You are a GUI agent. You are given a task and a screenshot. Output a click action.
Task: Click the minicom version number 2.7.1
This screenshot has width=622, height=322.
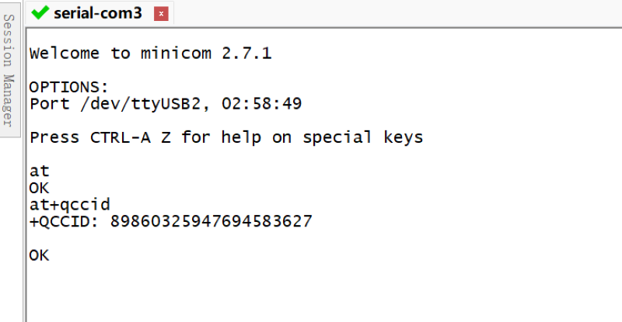click(x=246, y=54)
